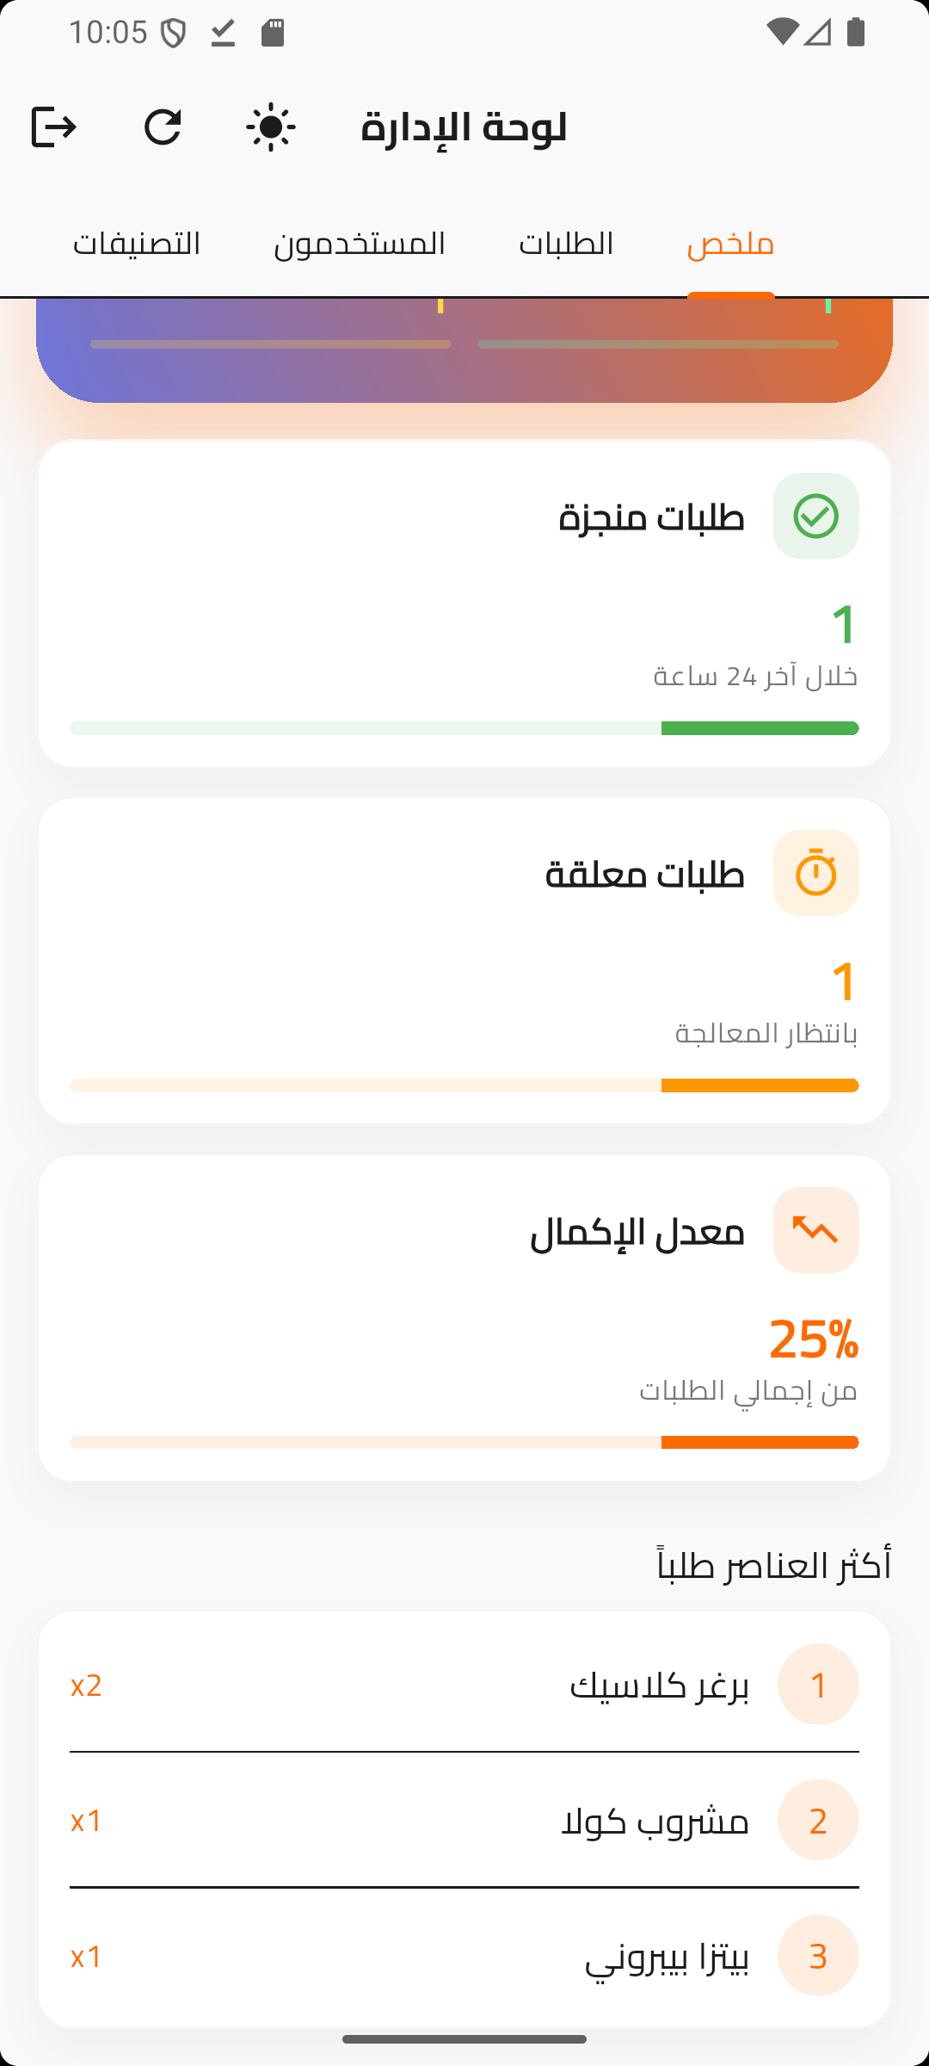Tap the rank 1 badge circle

(817, 1685)
